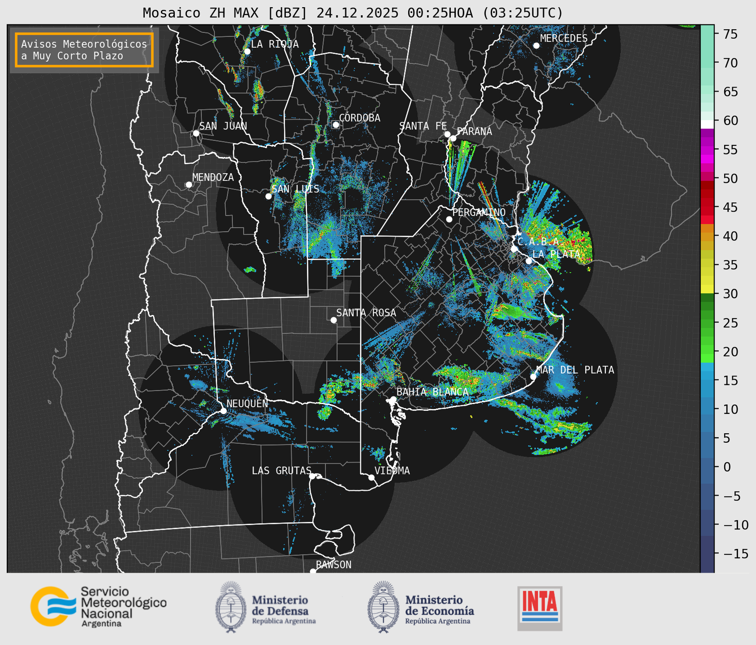Select the Santa Rosa city marker dot

click(x=333, y=320)
